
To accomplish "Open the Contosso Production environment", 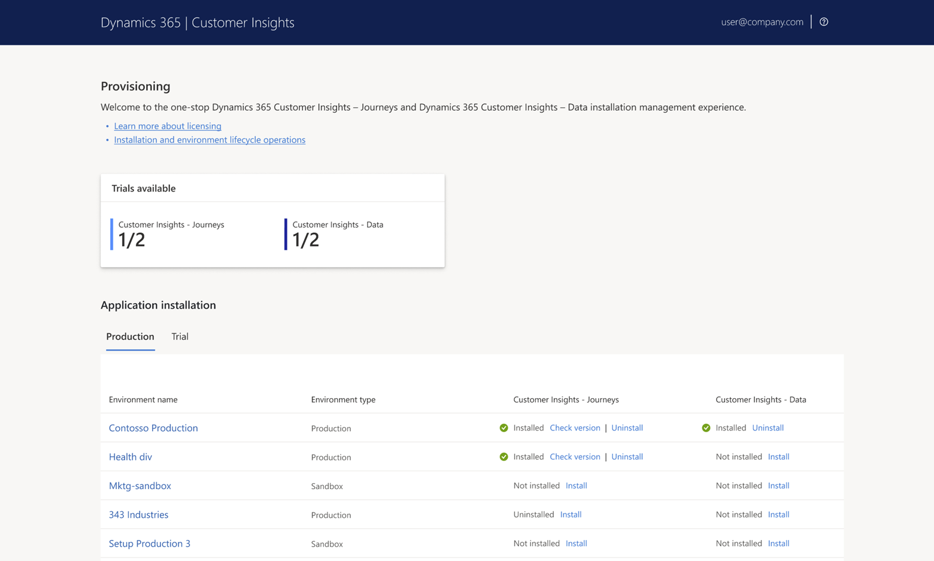I will 153,428.
